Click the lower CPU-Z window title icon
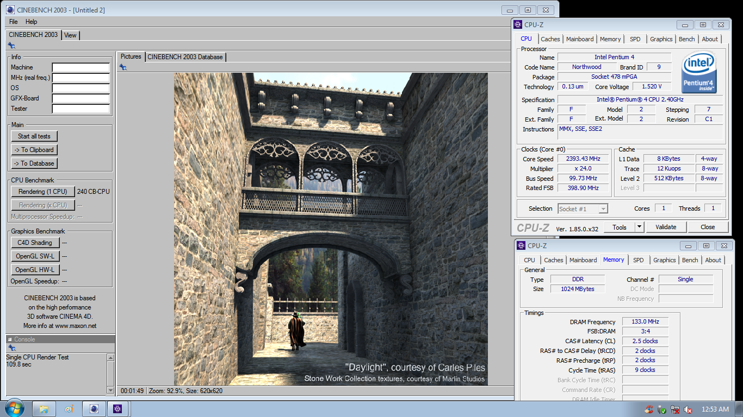Image resolution: width=743 pixels, height=417 pixels. click(521, 245)
